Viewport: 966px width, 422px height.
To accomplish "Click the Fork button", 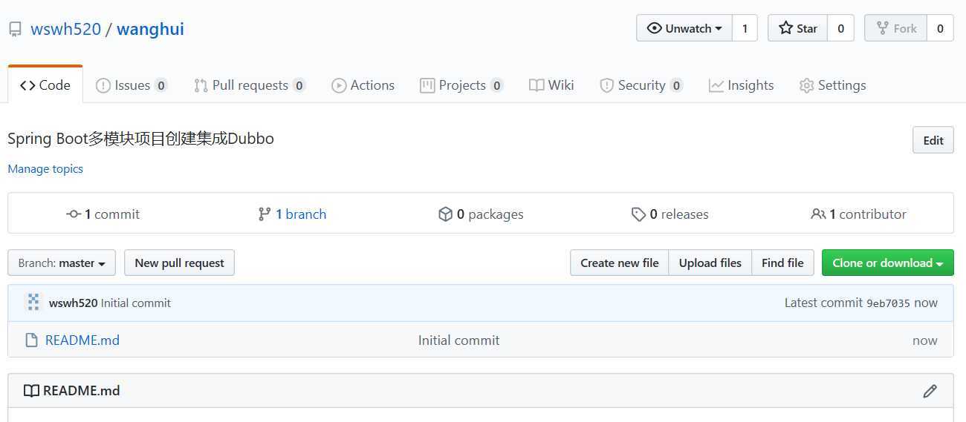I will 895,28.
